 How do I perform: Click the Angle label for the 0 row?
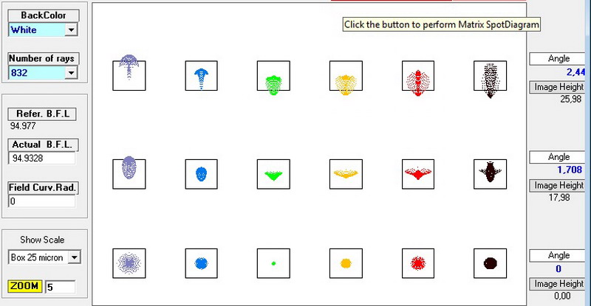coord(558,256)
